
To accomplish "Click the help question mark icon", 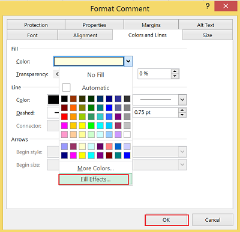I will click(x=208, y=6).
